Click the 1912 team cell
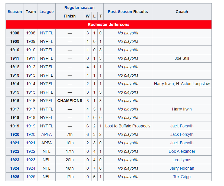The image size is (224, 186). click(31, 67)
